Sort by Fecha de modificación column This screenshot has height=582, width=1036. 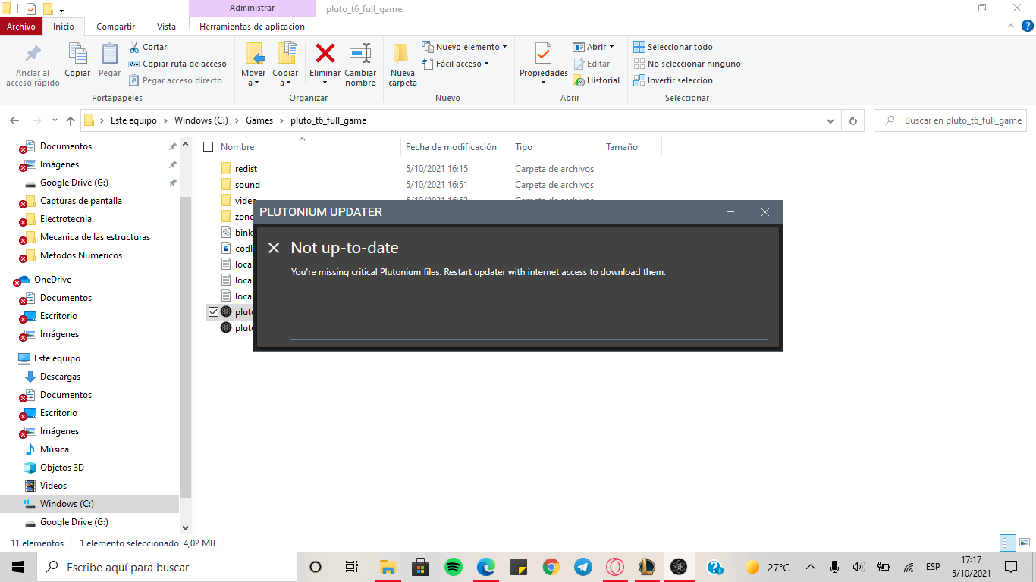(451, 147)
